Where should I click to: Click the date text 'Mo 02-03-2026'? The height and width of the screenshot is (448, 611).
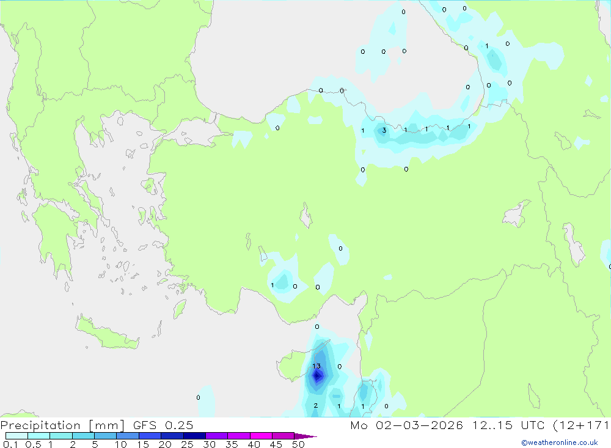pyautogui.click(x=406, y=425)
